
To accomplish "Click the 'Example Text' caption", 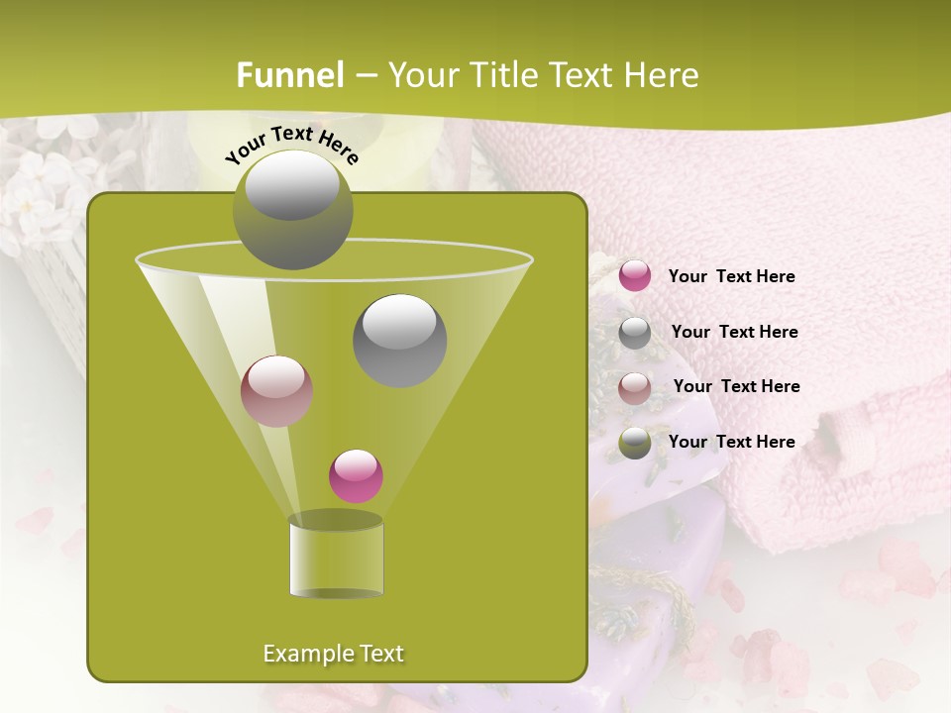I will tap(334, 652).
